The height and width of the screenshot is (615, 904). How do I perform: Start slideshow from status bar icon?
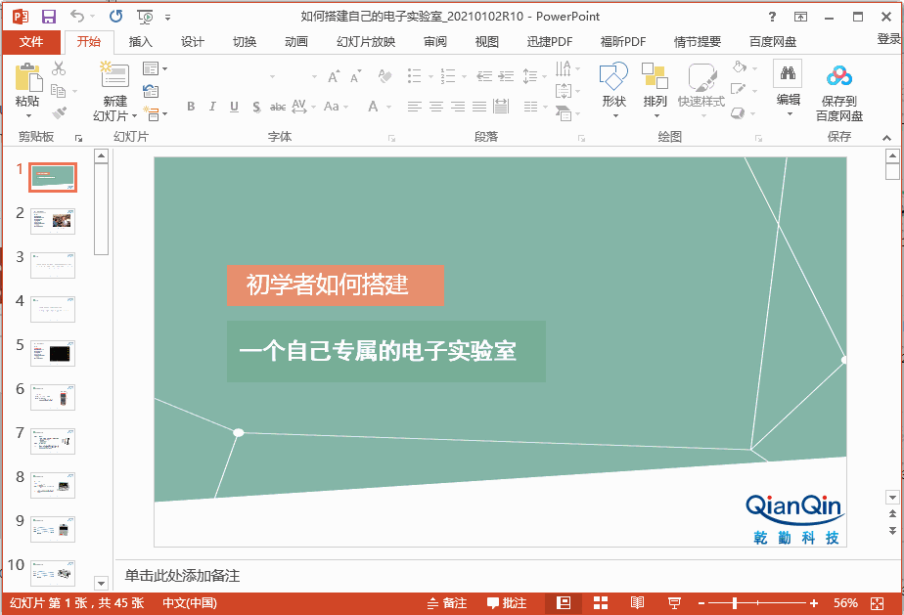673,603
